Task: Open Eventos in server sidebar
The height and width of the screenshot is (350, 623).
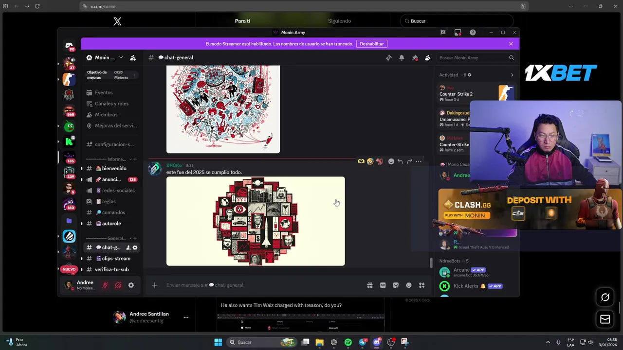Action: pos(111,92)
